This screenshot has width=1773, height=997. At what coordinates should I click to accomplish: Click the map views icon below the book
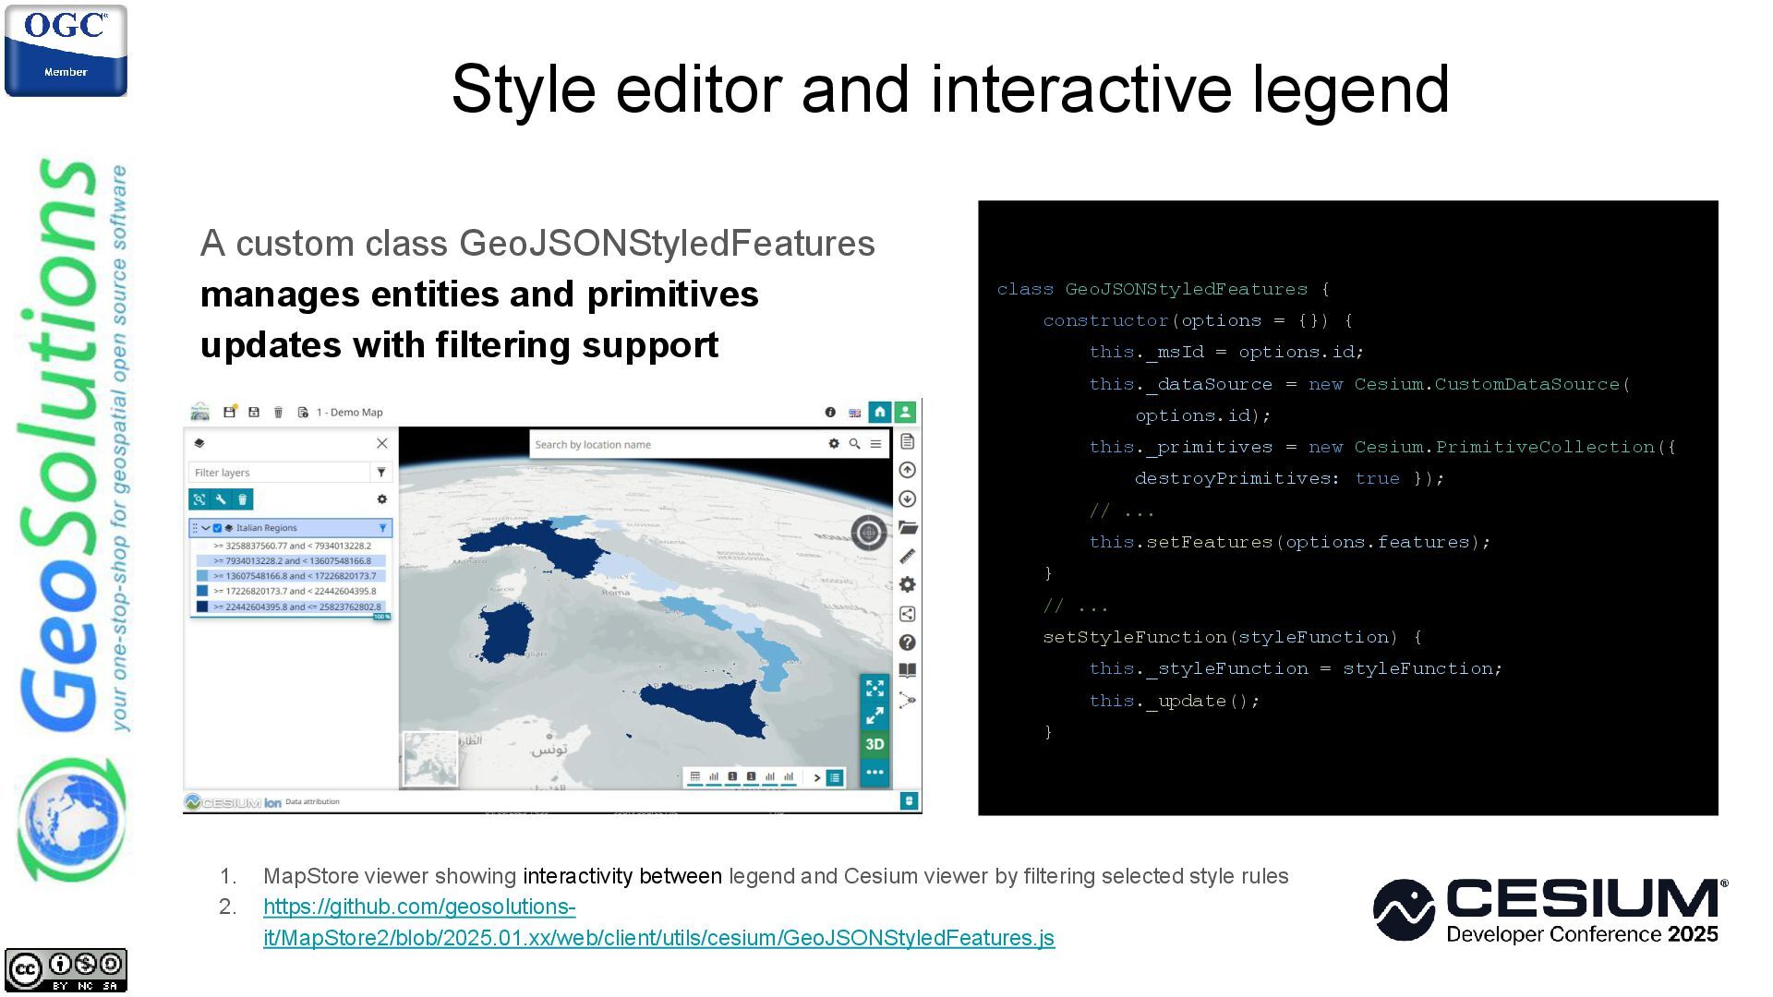(908, 700)
